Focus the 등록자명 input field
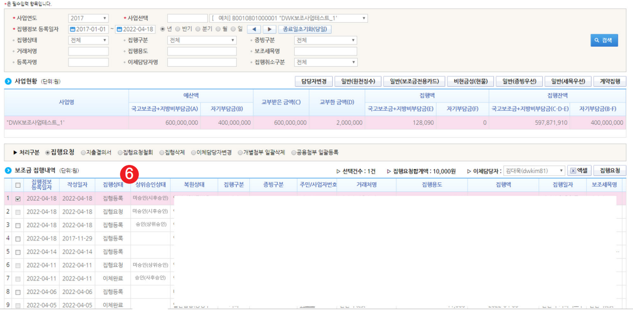The image size is (633, 313). tap(88, 62)
